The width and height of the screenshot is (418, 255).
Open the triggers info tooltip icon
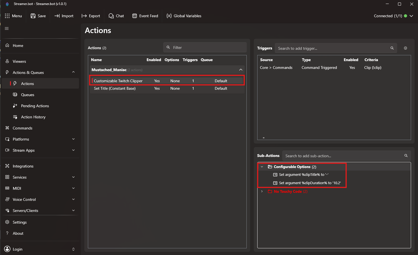pyautogui.click(x=405, y=48)
